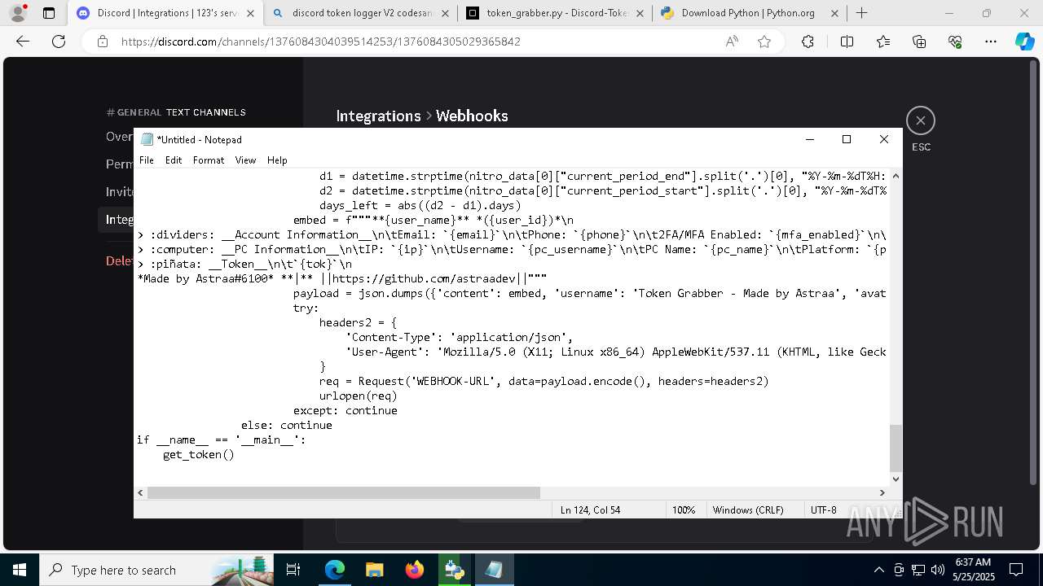Click the get_token() line in Notepad

(199, 454)
